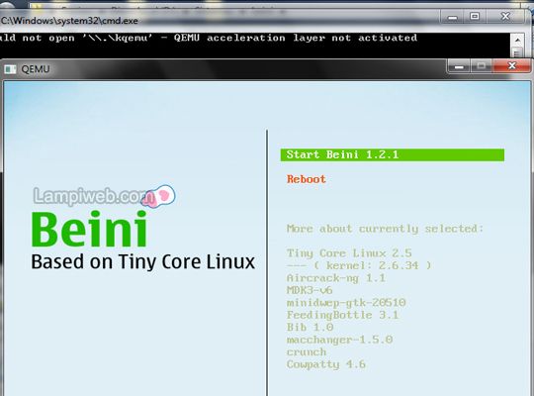Click the 'minidwep-gtk-20510' line

(x=346, y=303)
